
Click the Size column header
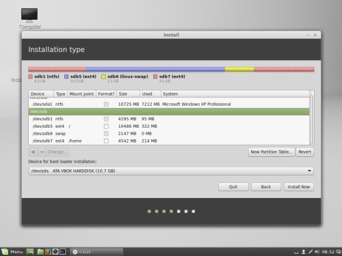[129, 94]
